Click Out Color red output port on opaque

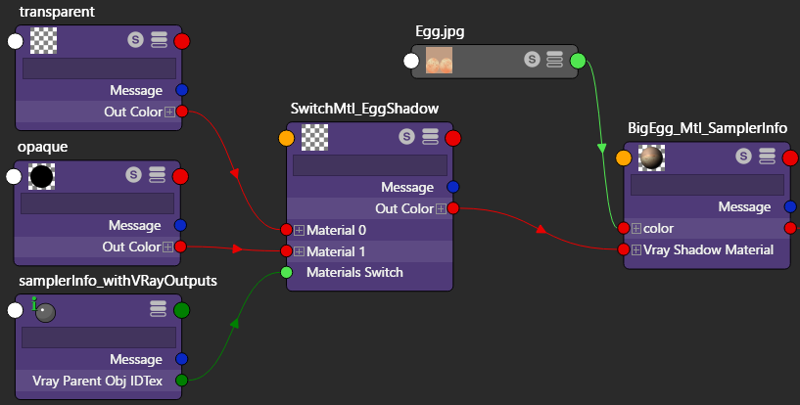(180, 247)
